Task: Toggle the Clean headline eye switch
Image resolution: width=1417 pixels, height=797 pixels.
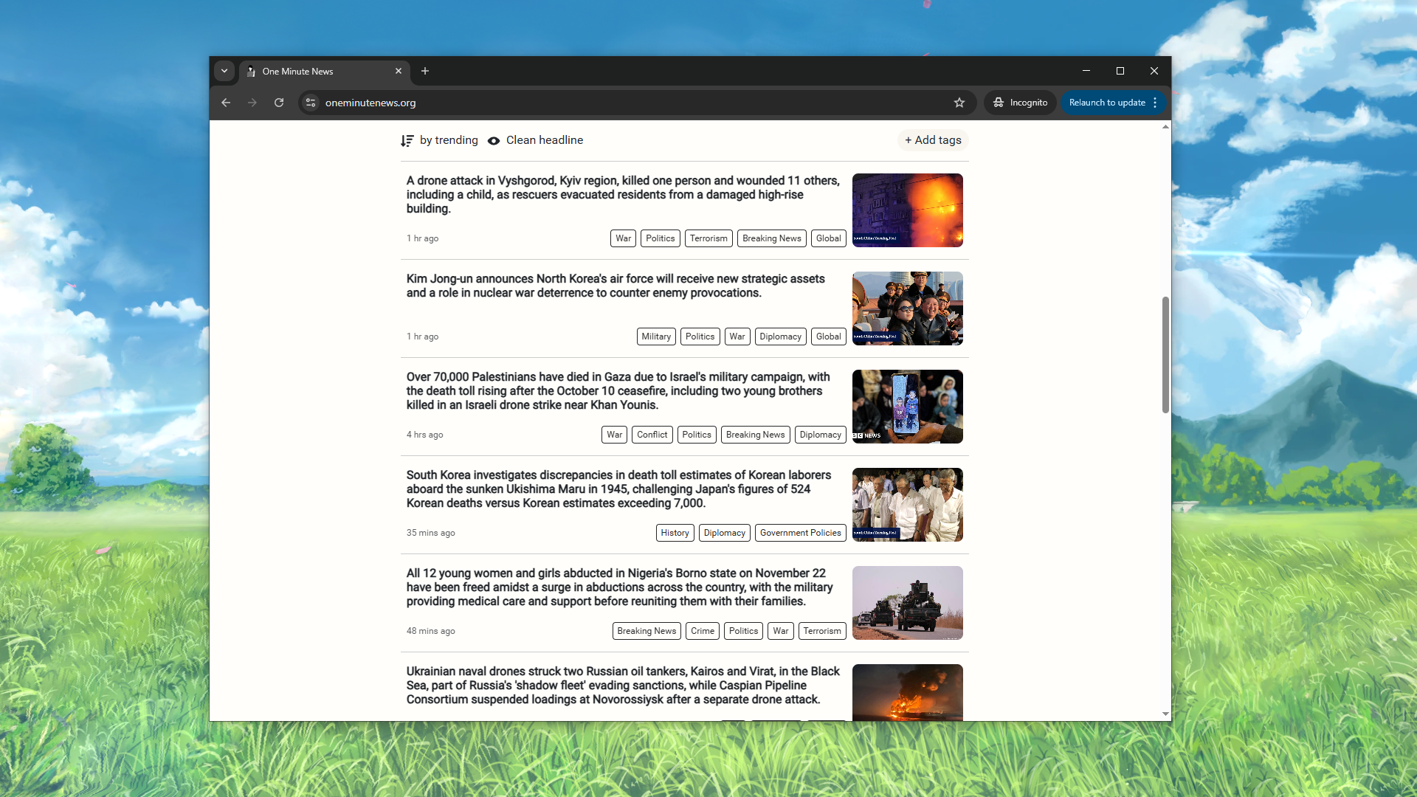Action: pos(493,140)
